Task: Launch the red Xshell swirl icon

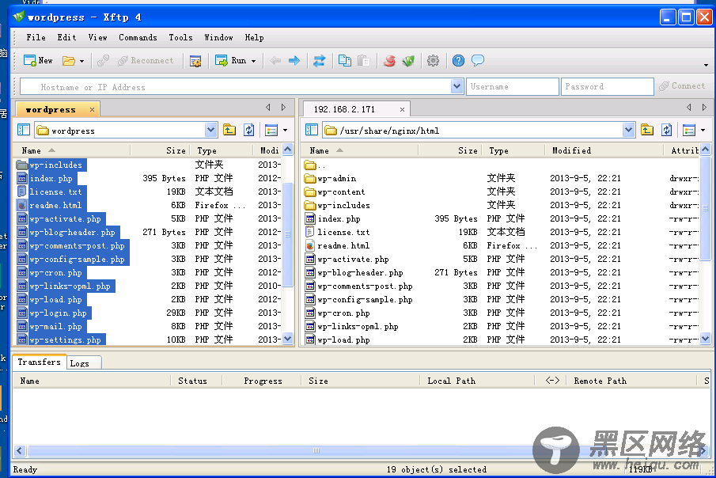Action: pyautogui.click(x=389, y=60)
